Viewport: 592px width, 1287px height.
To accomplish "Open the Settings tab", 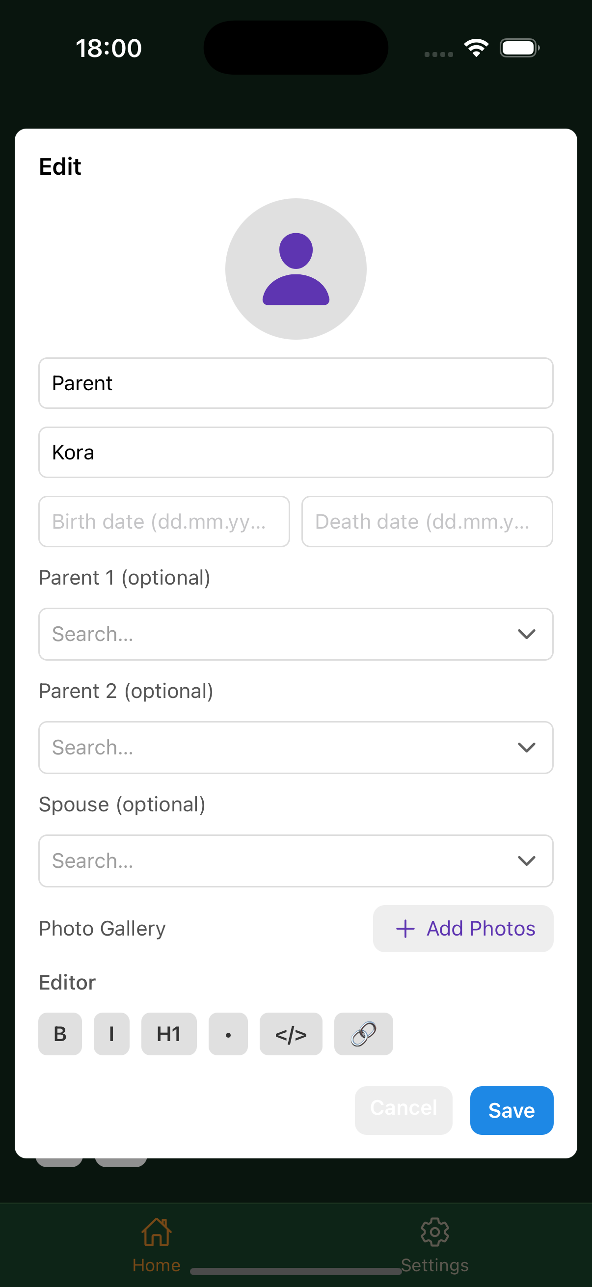I will pos(434,1244).
